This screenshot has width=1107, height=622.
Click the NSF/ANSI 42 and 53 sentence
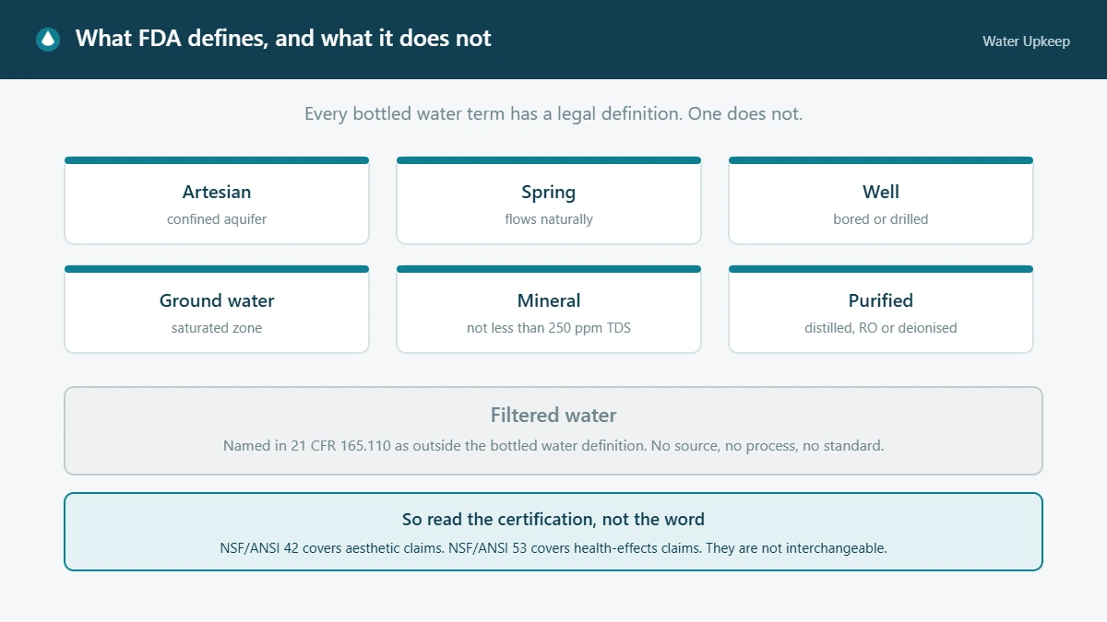coord(553,548)
